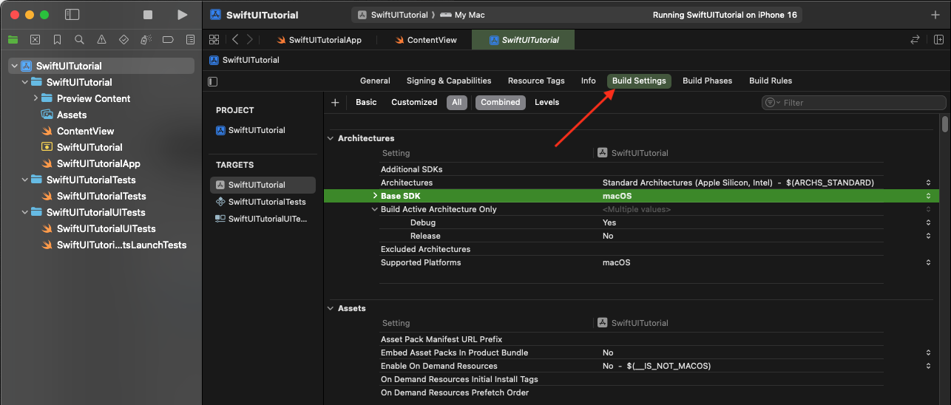951x405 pixels.
Task: Open the Find navigator magnifier
Action: point(79,40)
